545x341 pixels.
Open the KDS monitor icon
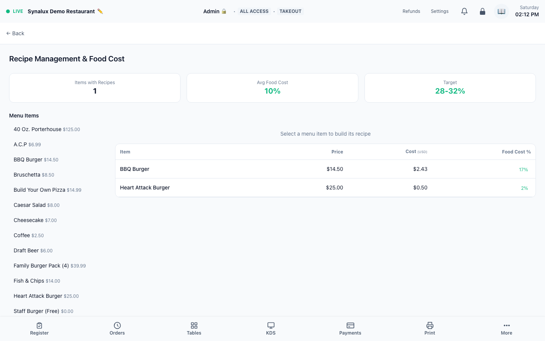(x=271, y=325)
